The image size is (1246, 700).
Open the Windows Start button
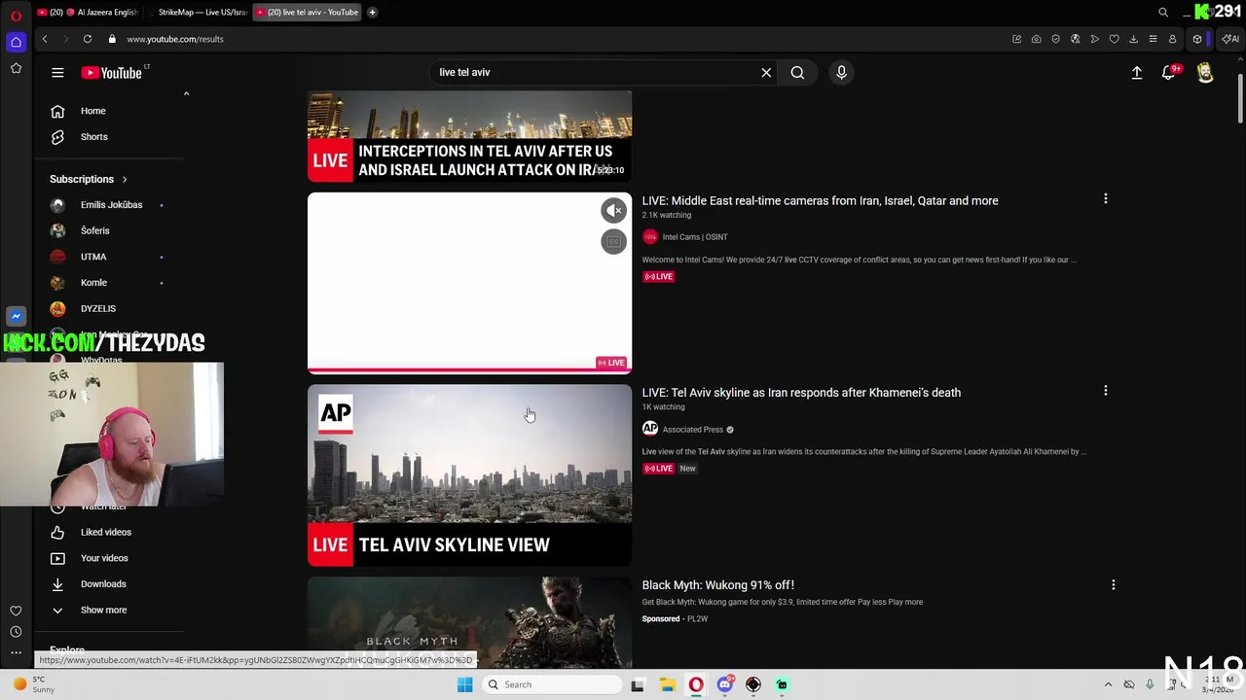464,684
